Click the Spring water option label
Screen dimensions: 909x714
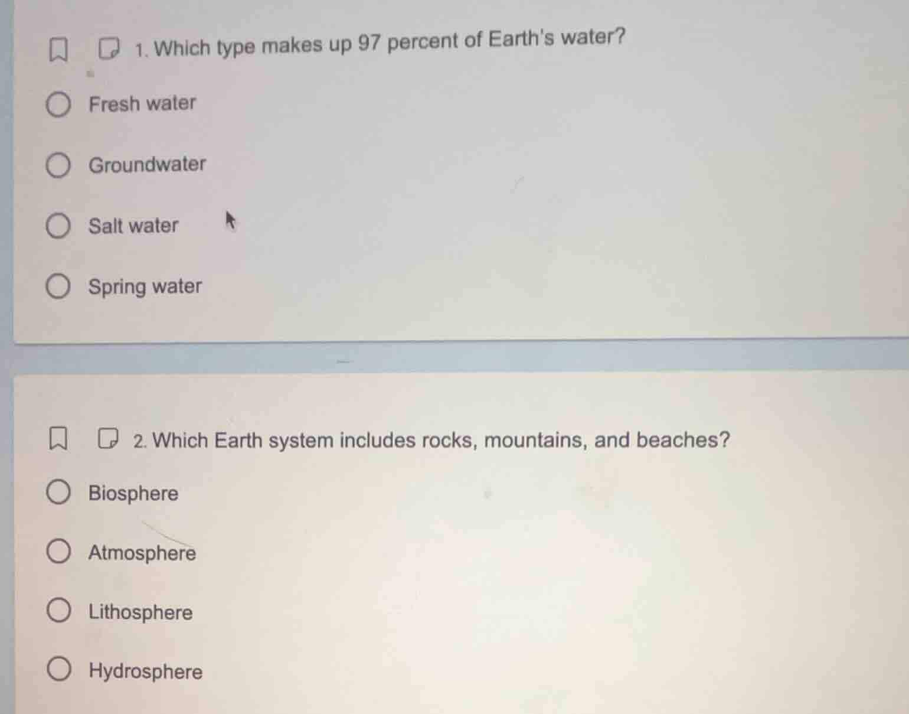(145, 287)
